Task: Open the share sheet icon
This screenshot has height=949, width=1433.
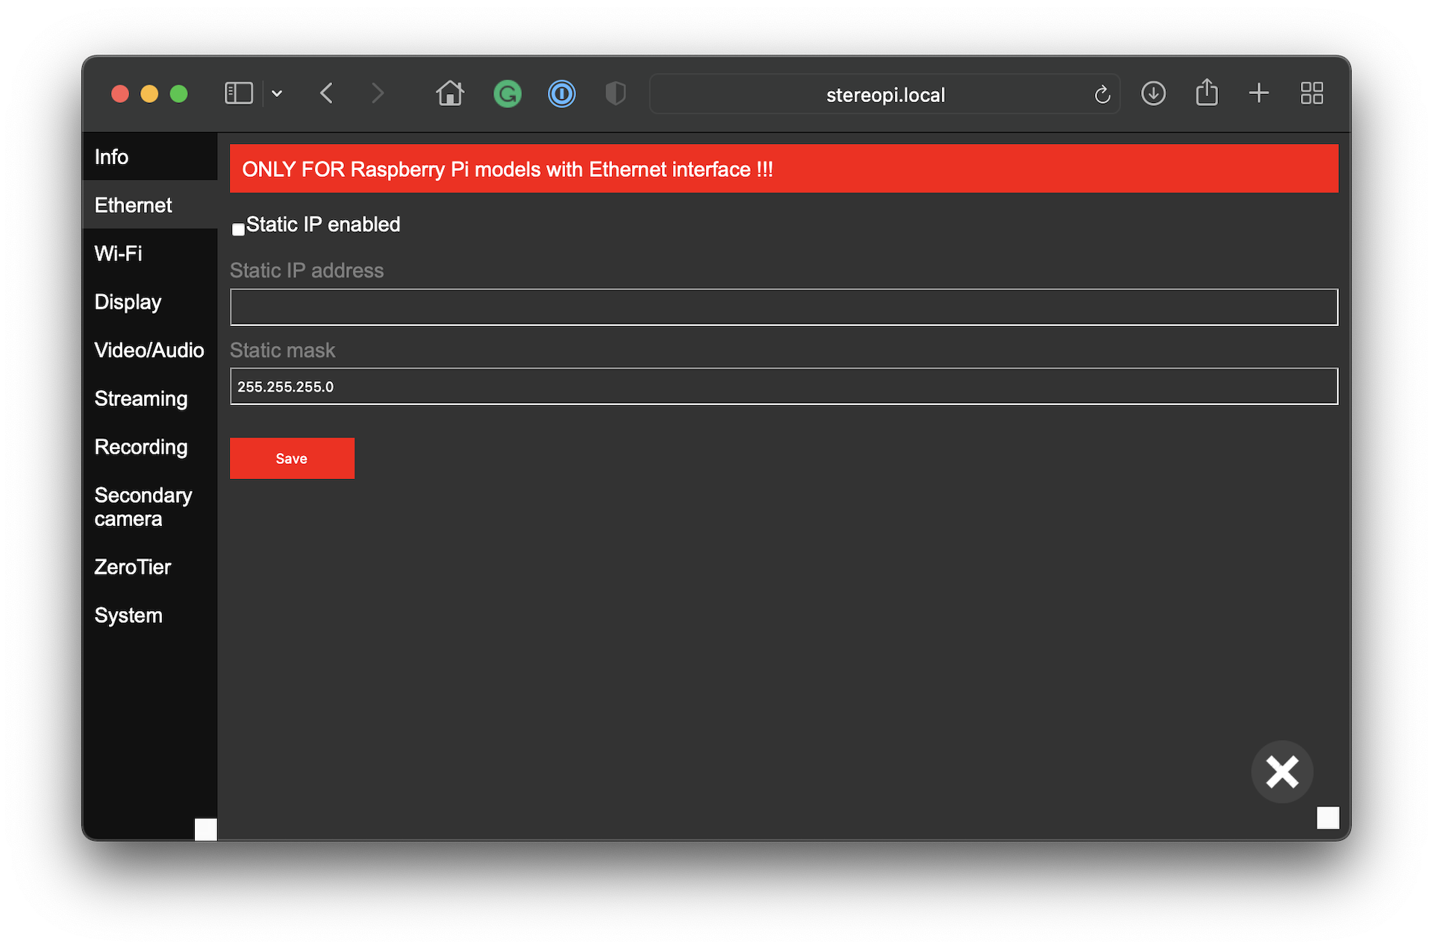Action: tap(1206, 93)
